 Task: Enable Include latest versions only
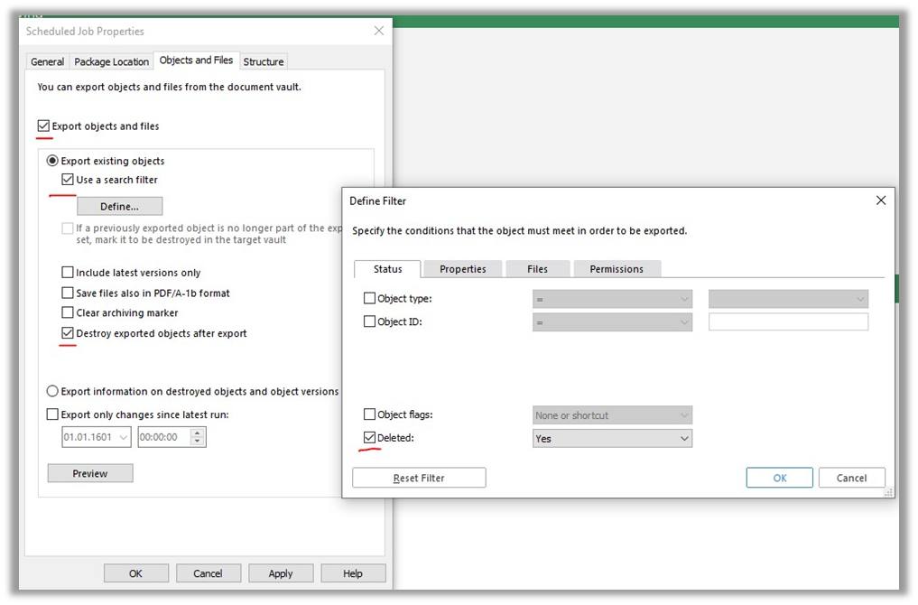pos(68,273)
